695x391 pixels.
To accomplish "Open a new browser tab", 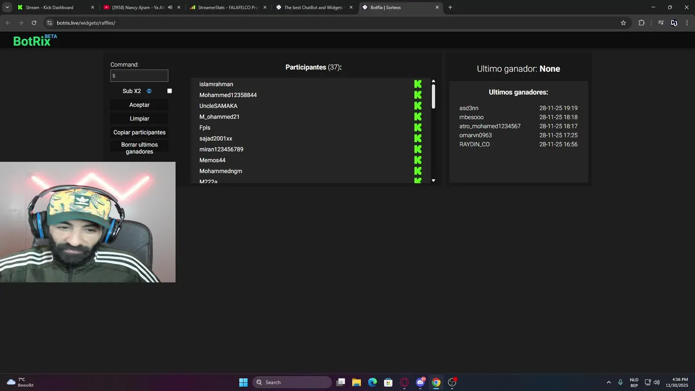I will (x=450, y=8).
